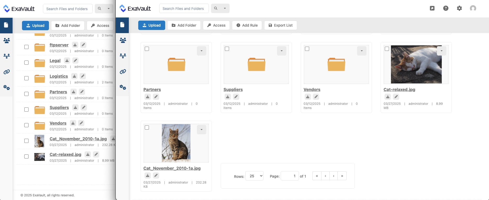The image size is (489, 200).
Task: Click the search magnifier in the left window
Action: pos(99,9)
